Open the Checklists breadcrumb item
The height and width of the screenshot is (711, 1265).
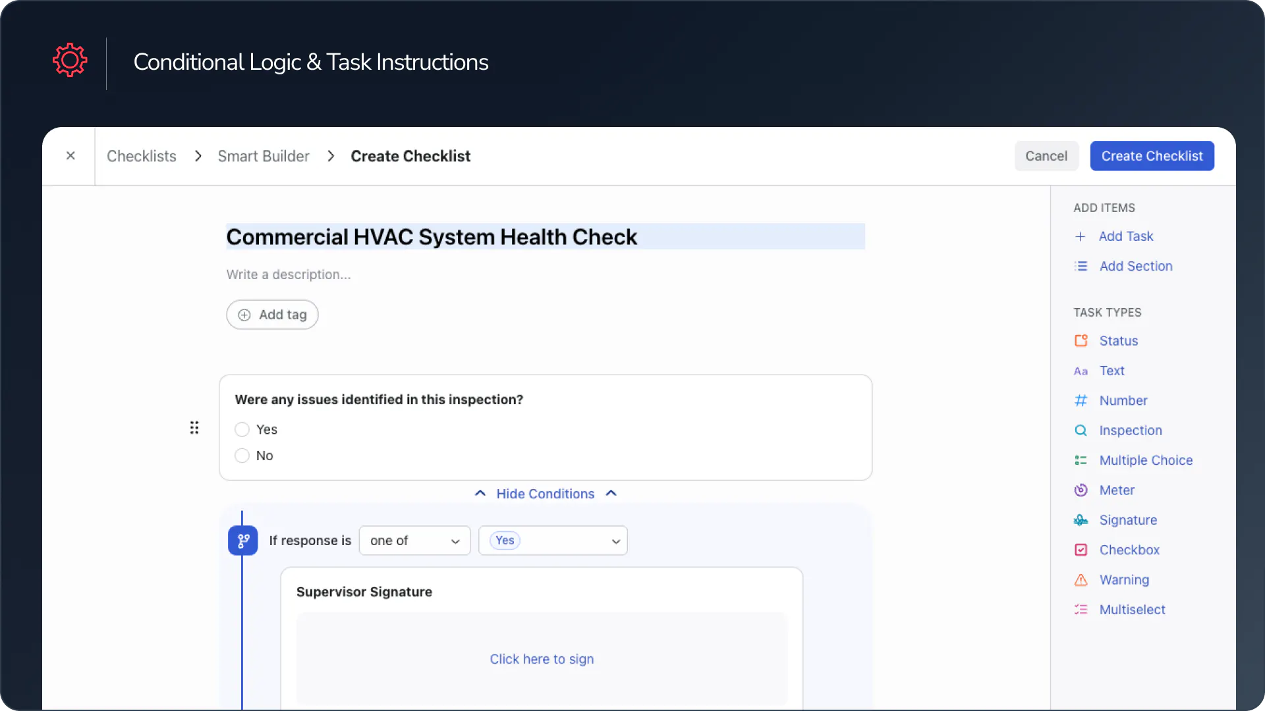[141, 156]
